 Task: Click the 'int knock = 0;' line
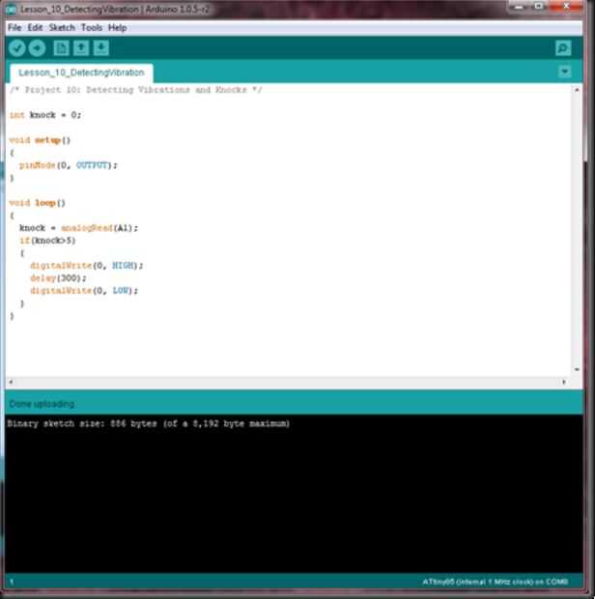pos(45,115)
